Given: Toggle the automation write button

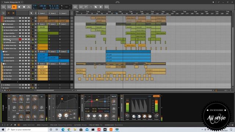Looking at the screenshot, I should [29, 7].
